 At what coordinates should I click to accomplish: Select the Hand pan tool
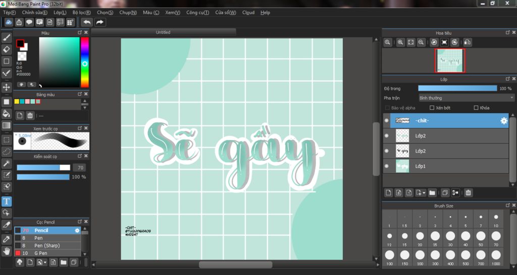click(x=7, y=250)
